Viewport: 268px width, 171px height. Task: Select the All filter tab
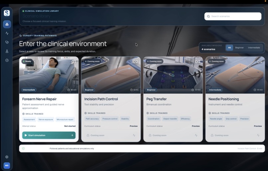click(x=229, y=48)
